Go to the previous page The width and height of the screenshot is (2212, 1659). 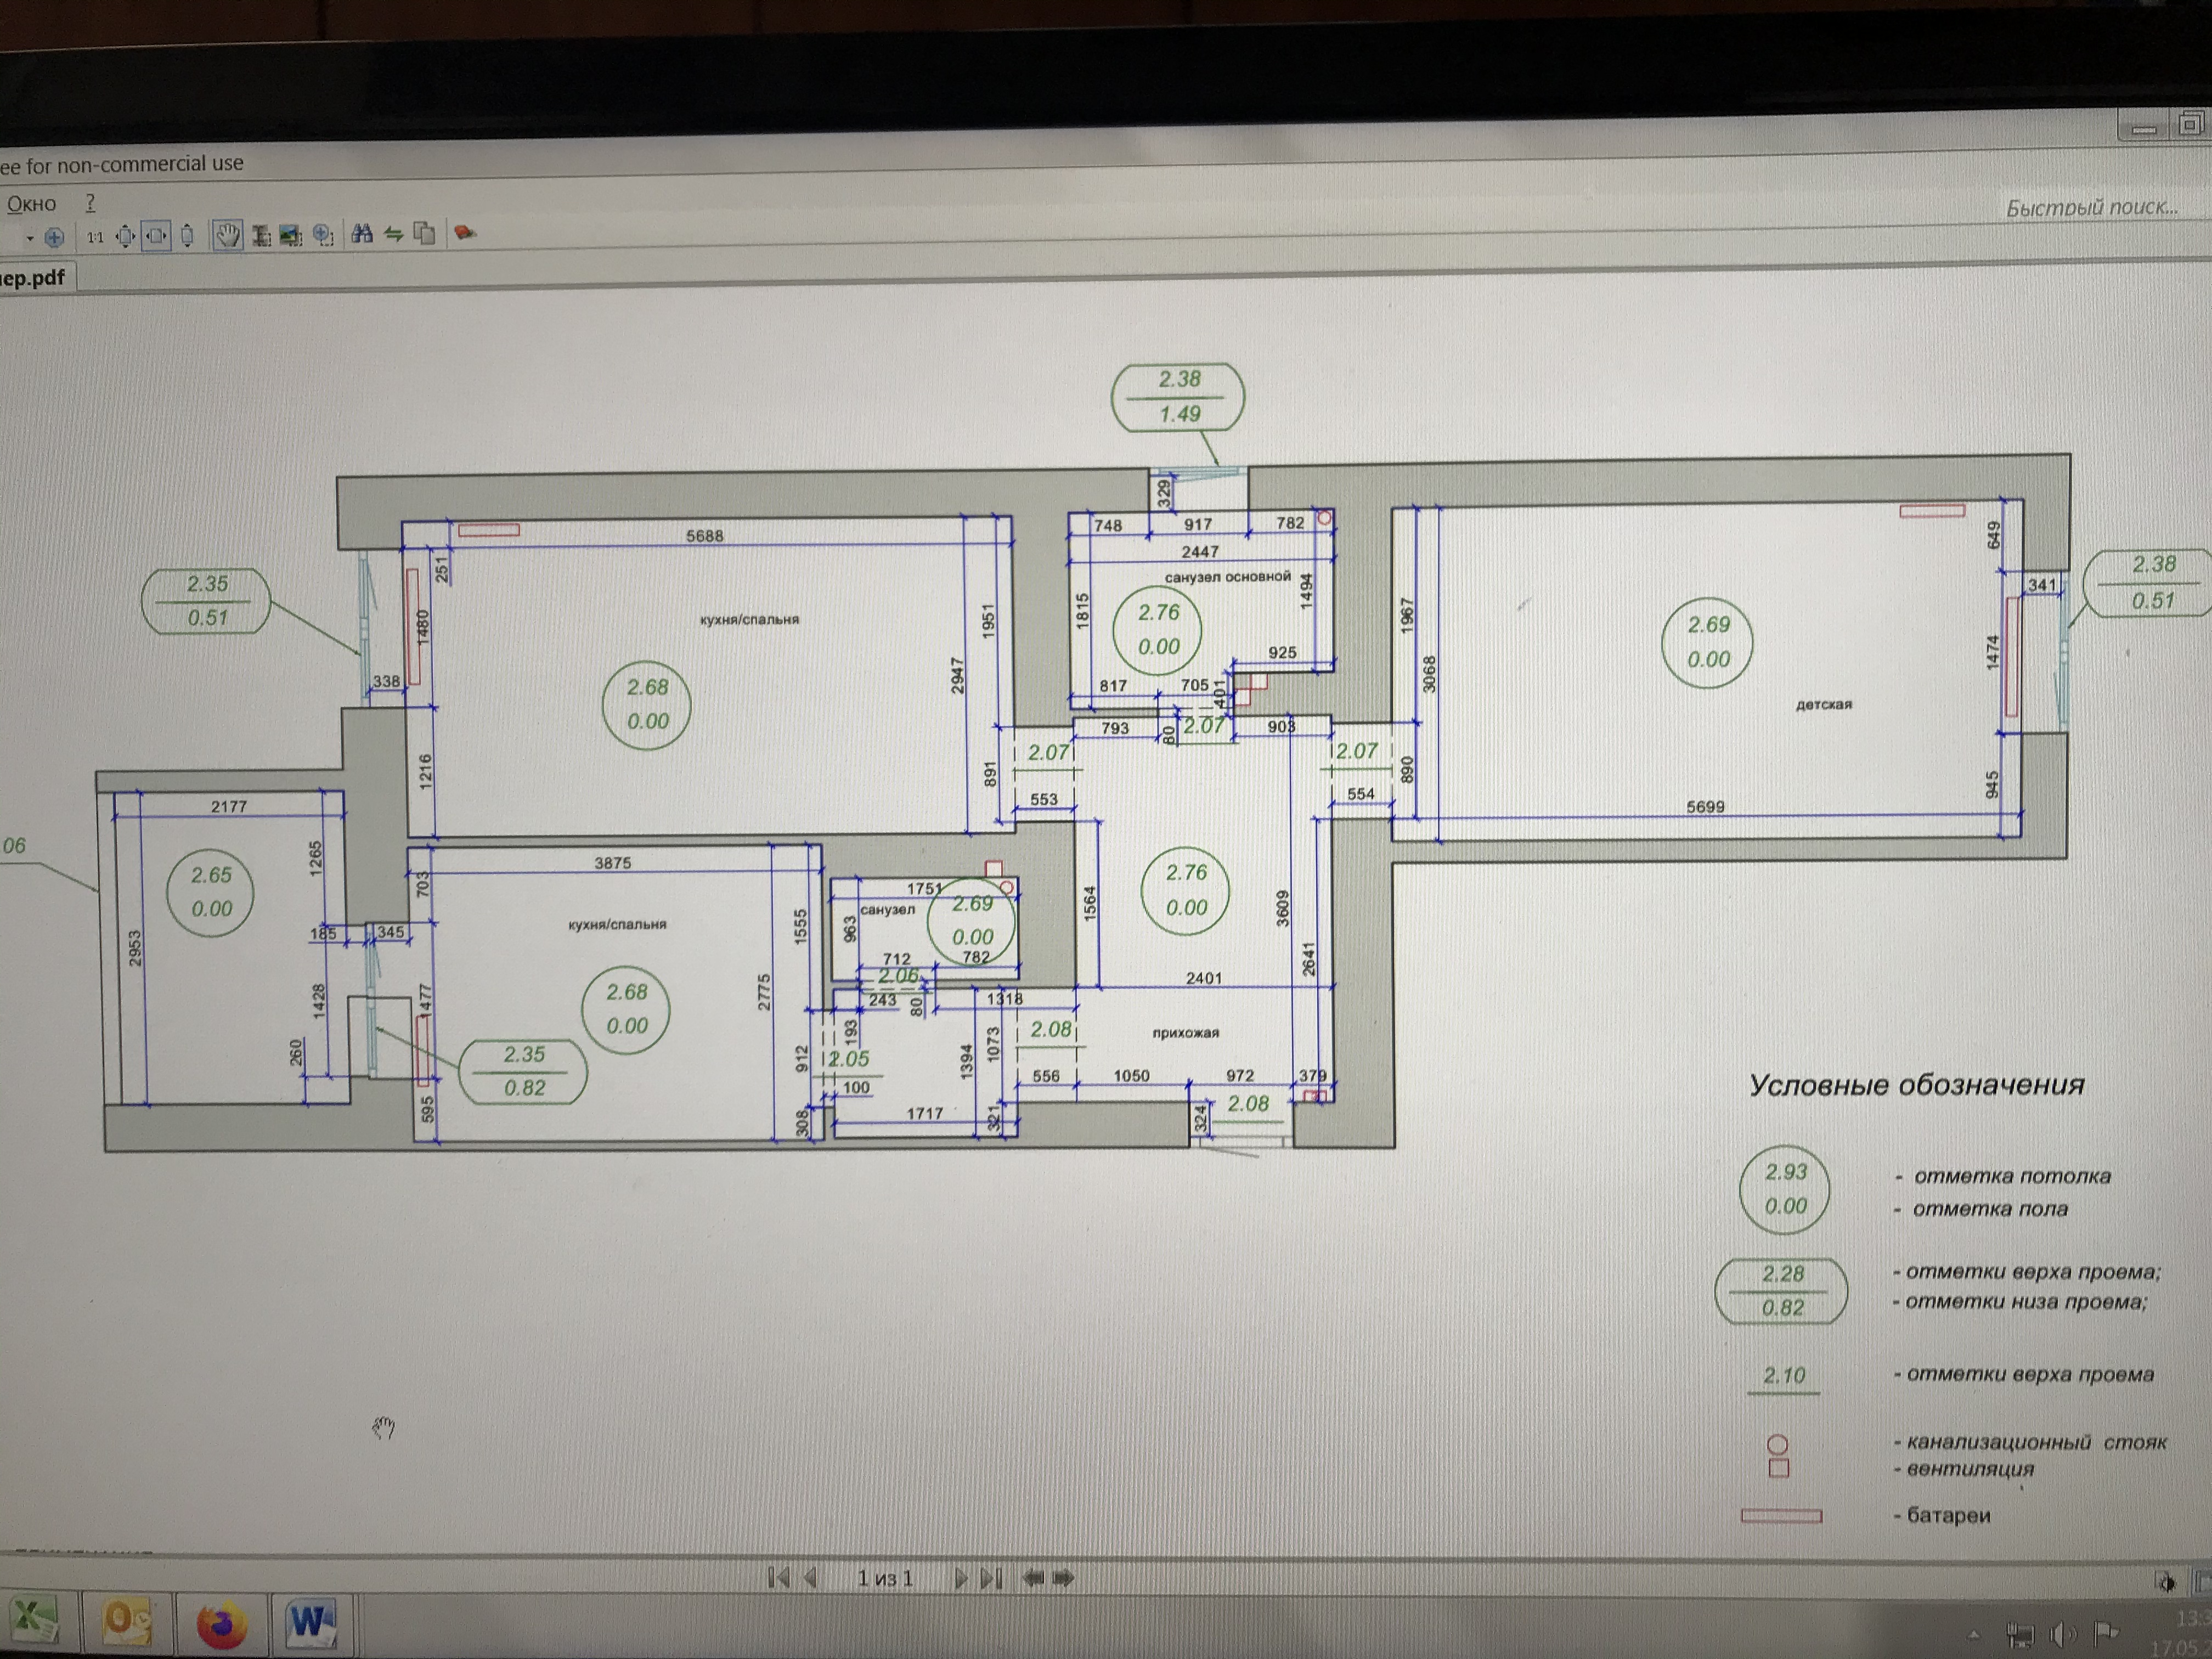point(811,1578)
